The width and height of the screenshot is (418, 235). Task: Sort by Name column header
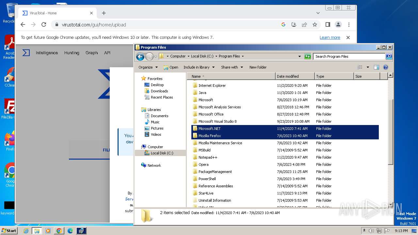[x=231, y=76]
